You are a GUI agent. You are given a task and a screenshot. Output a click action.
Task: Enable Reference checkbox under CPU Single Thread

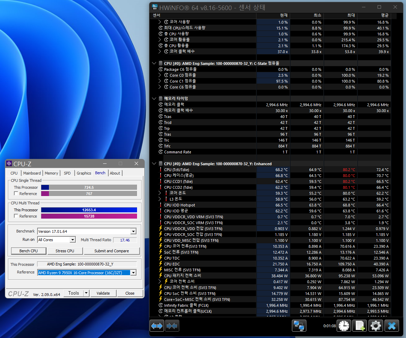coord(16,194)
